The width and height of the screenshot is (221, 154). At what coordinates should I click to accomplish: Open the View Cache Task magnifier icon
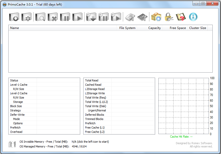[40, 17]
